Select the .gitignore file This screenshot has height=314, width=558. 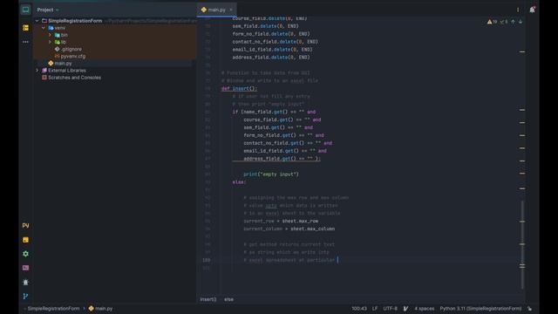point(71,49)
